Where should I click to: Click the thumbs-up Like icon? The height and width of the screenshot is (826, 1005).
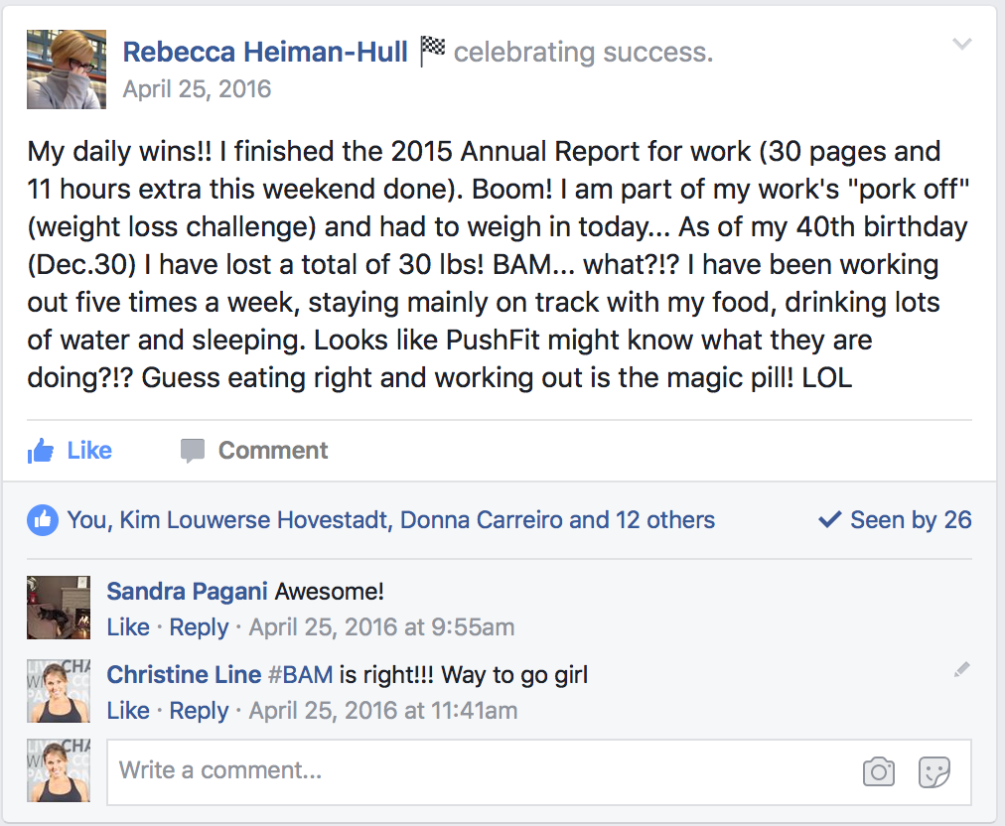pos(42,451)
